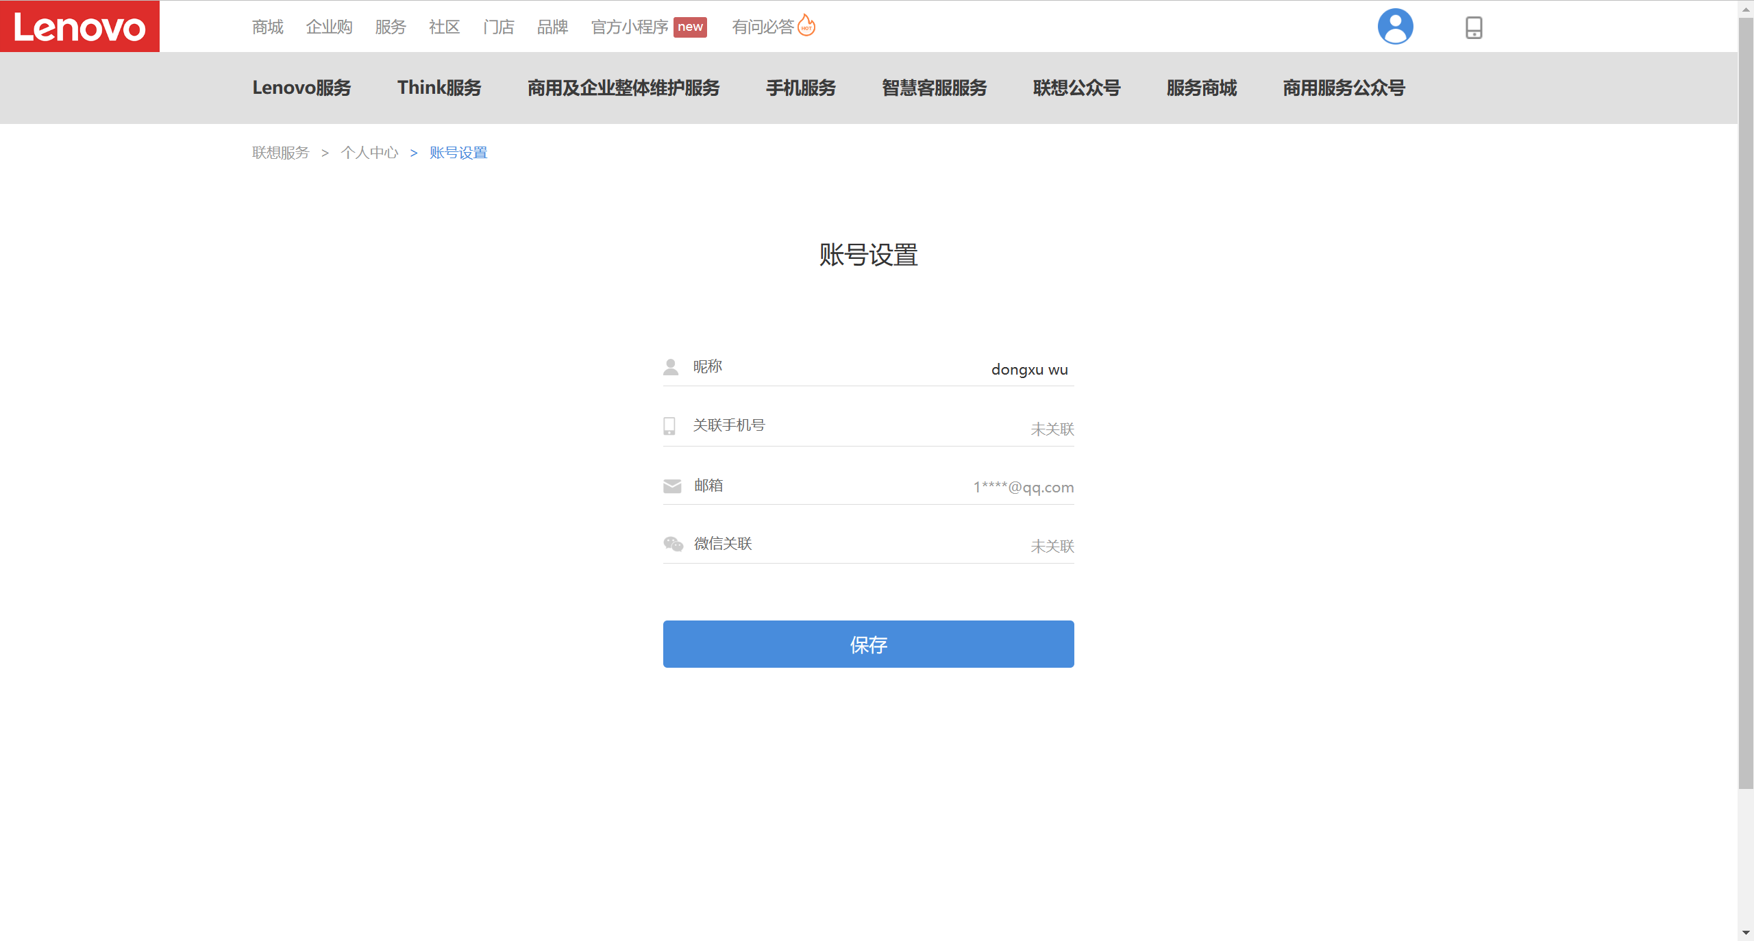
Task: Select 智慧客服服务 in navigation bar
Action: click(x=934, y=88)
